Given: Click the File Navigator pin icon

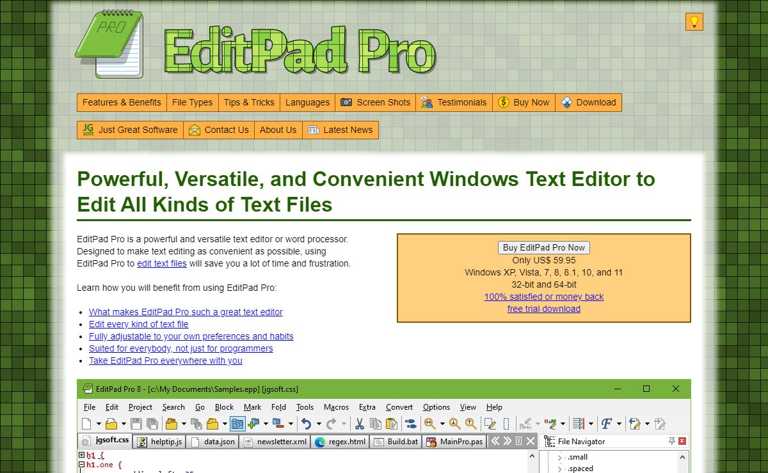Looking at the screenshot, I should pyautogui.click(x=671, y=441).
